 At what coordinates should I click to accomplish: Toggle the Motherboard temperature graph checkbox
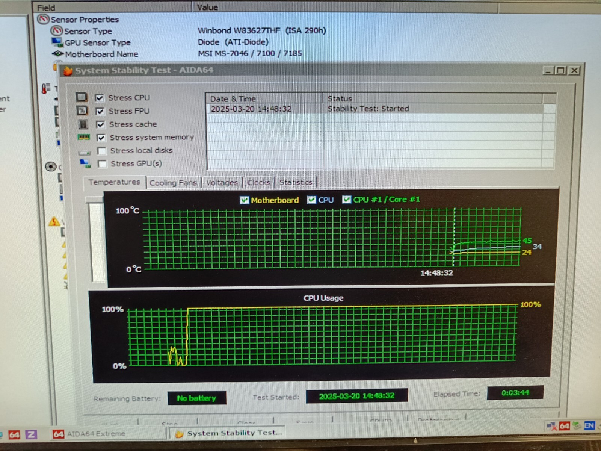244,200
